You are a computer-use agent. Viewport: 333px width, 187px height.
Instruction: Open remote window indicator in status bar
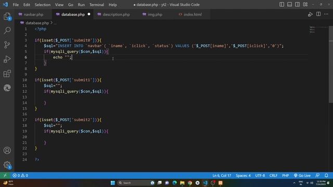pos(5,176)
